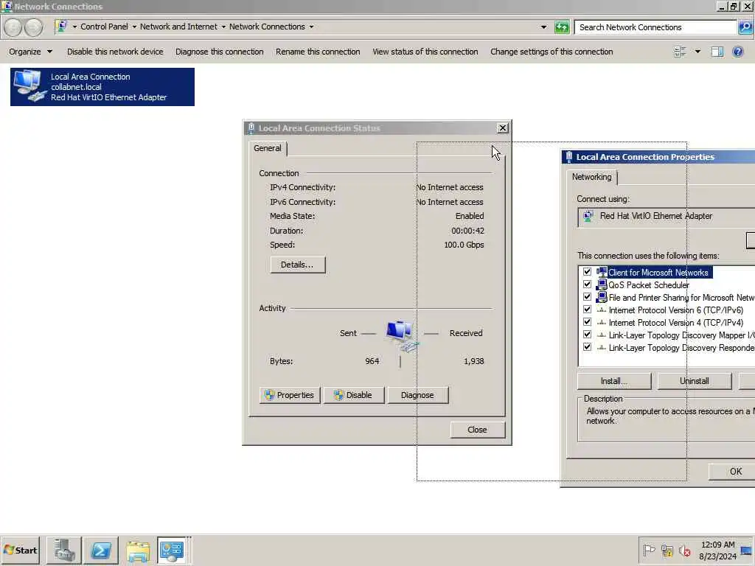Click the green Refresh button icon
Image resolution: width=755 pixels, height=566 pixels.
click(561, 27)
